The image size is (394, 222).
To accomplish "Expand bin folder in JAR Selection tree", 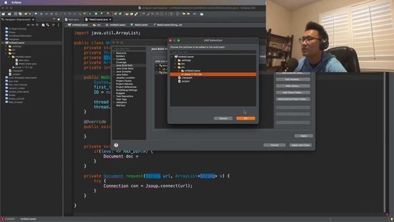I will coord(175,64).
